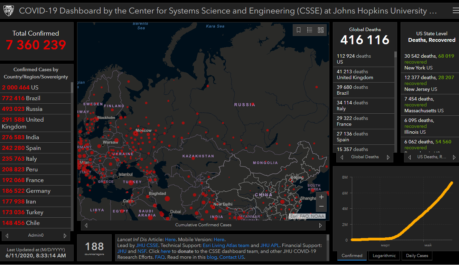Open the Esri Living Atlas team link
This screenshot has height=265, width=459.
tap(226, 246)
